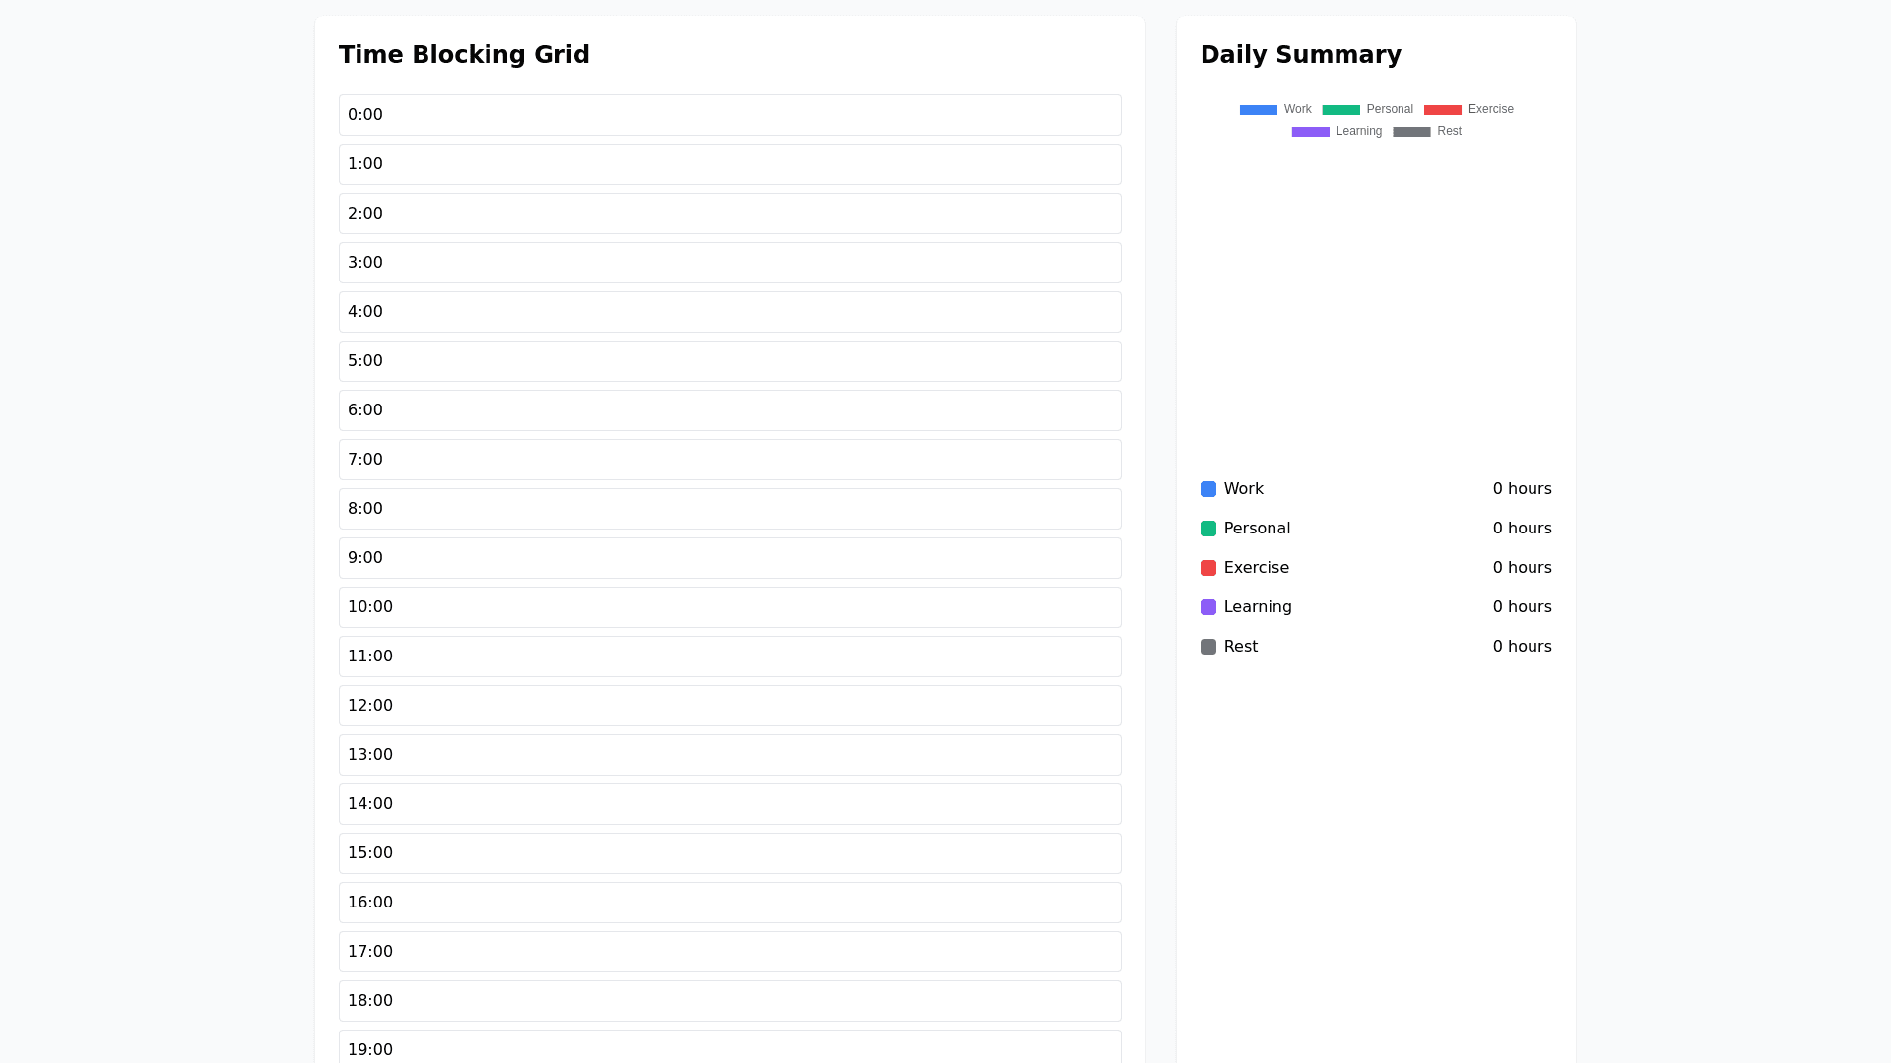Click blue Work square in summary list
Screen dimensions: 1891x1063
point(1208,489)
